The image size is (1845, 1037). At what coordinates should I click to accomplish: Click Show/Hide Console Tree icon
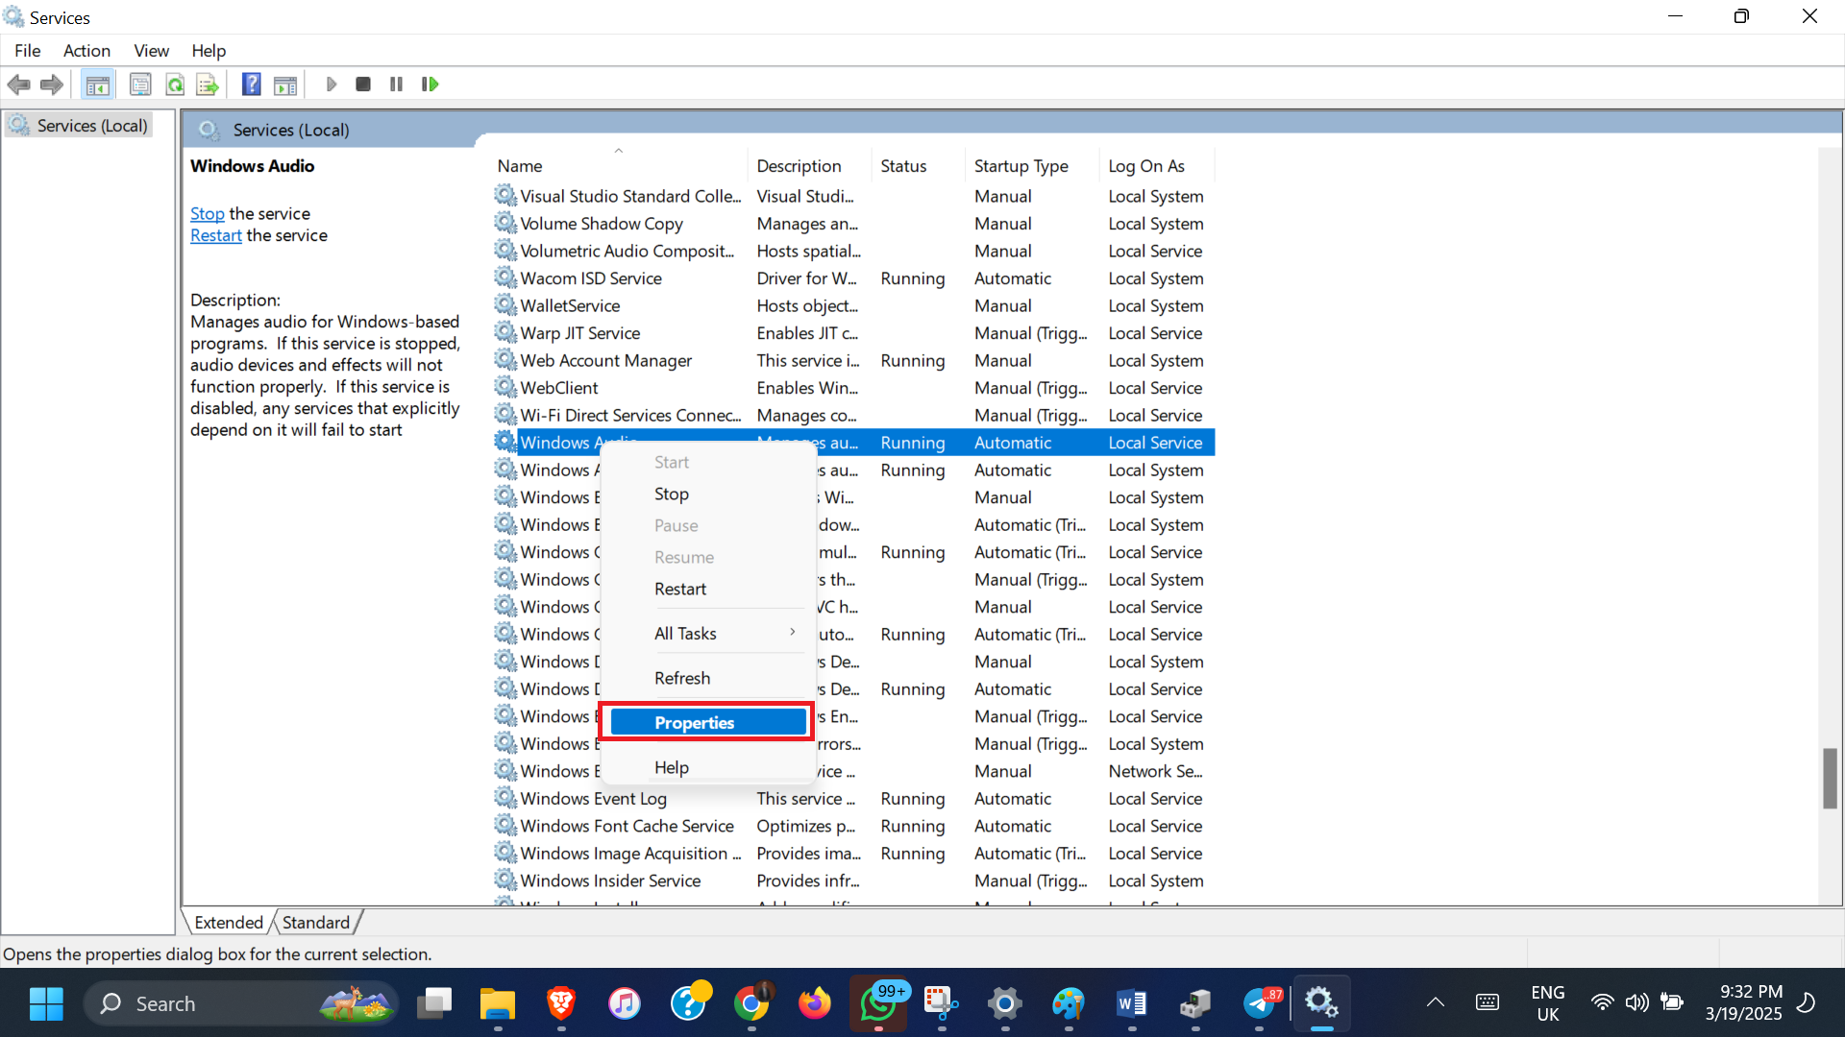(x=97, y=84)
